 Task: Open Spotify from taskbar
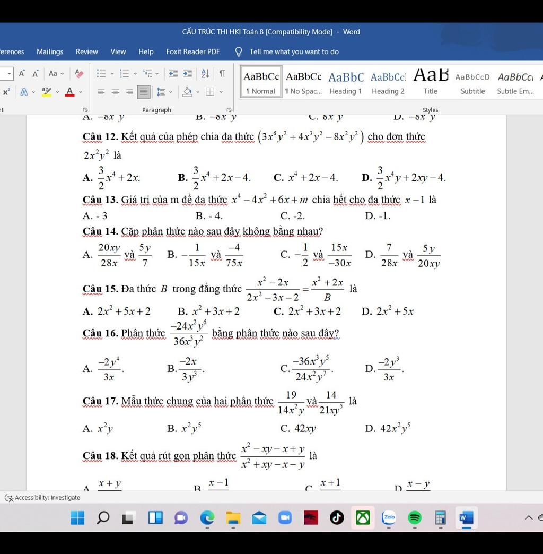415,518
